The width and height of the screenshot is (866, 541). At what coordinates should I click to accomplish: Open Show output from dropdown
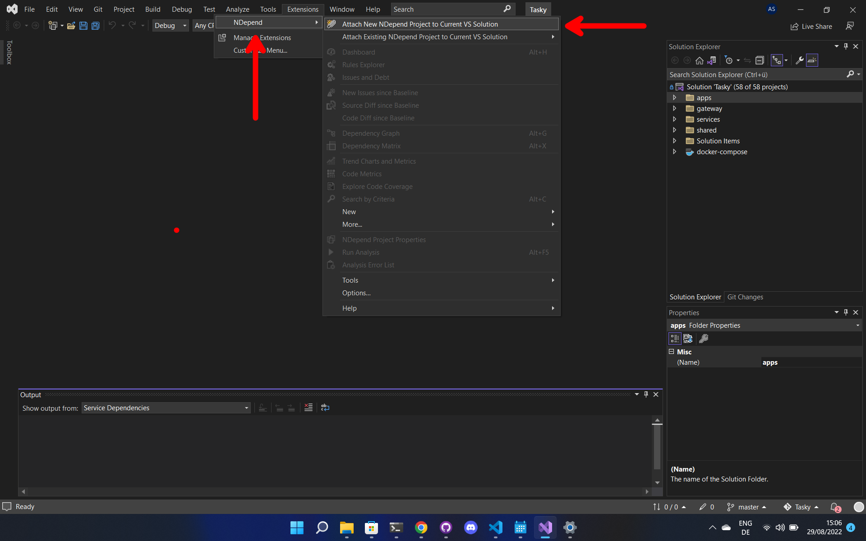pyautogui.click(x=166, y=408)
